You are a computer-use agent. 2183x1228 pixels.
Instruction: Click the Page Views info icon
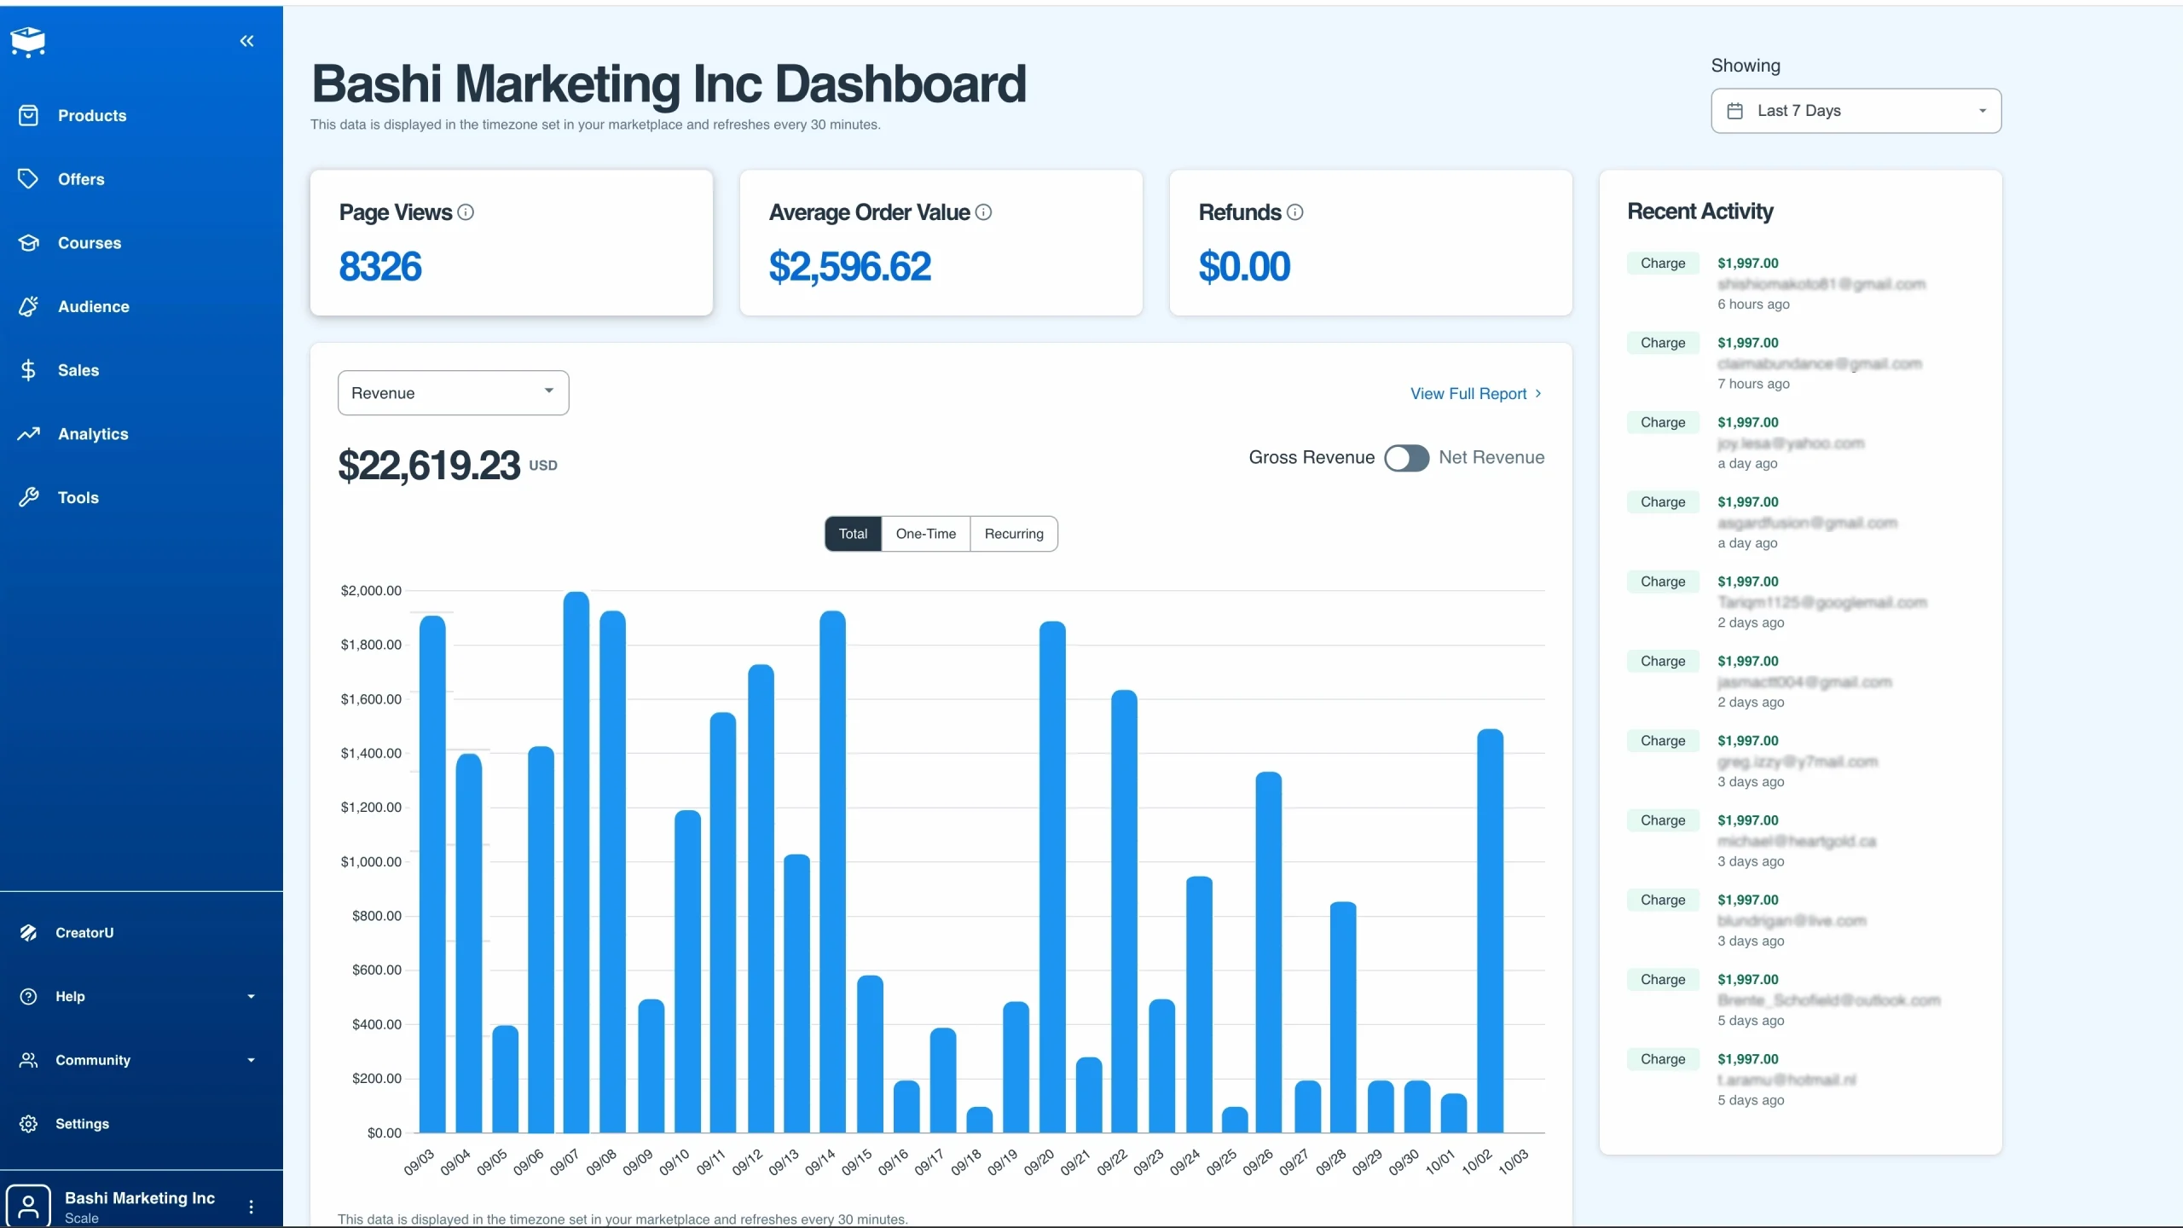[466, 212]
